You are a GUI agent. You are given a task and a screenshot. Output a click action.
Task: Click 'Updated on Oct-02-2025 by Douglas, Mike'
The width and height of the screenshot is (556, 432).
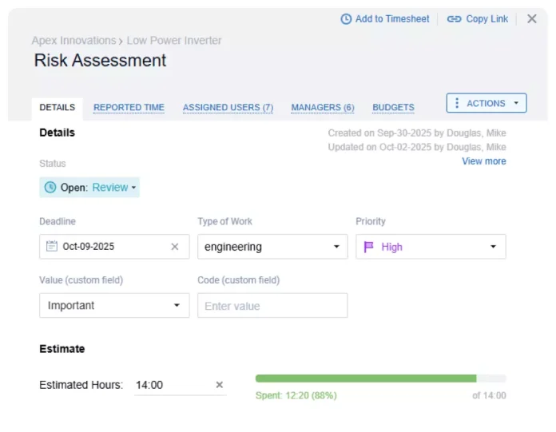tap(417, 147)
